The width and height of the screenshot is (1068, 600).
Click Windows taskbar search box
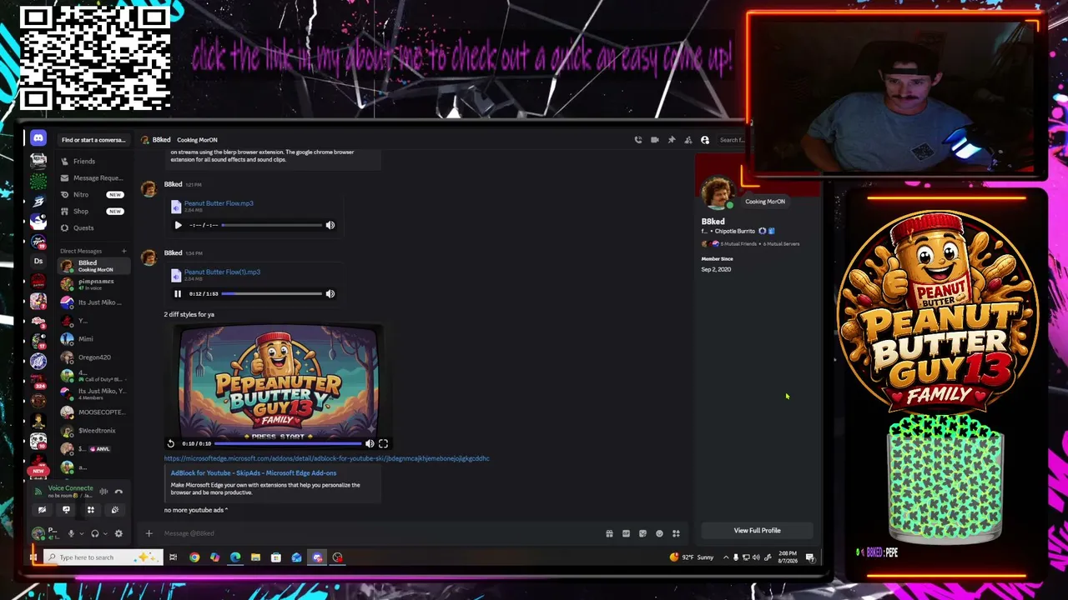tap(102, 557)
